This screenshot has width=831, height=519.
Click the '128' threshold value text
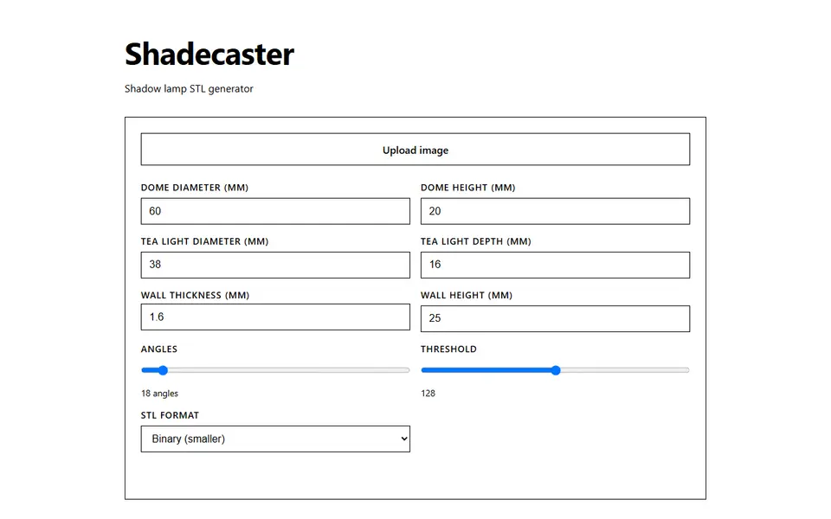pos(428,394)
